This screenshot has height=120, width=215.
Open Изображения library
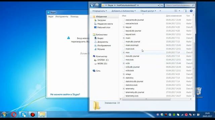[x=104, y=45]
